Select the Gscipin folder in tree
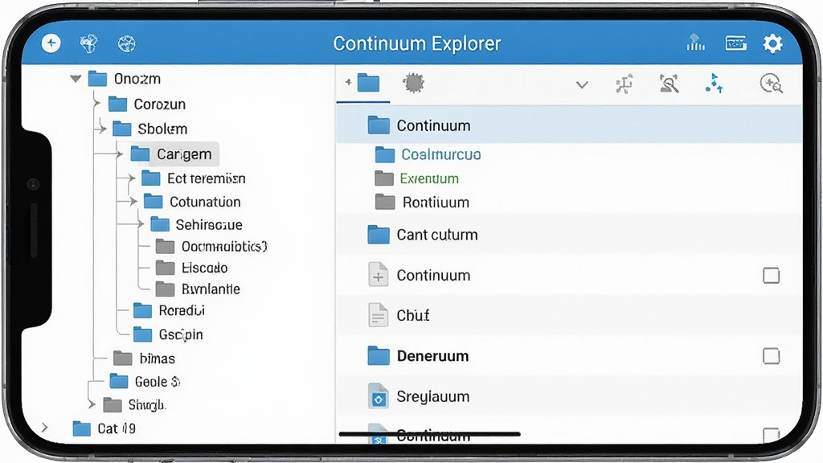The image size is (823, 463). pos(168,334)
